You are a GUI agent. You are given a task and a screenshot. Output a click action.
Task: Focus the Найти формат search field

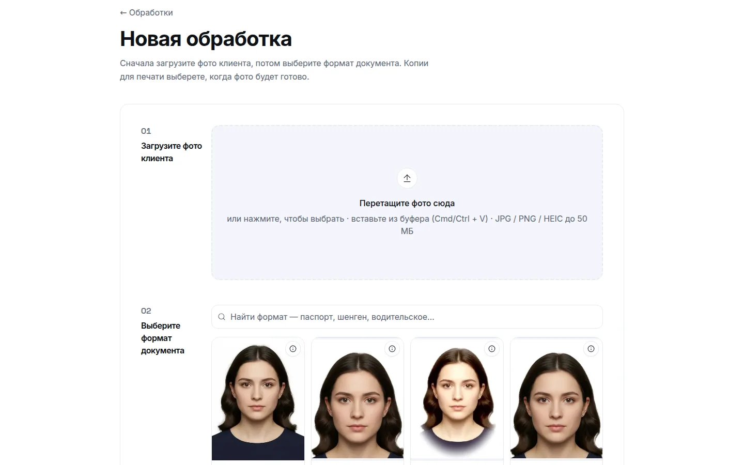pyautogui.click(x=407, y=317)
